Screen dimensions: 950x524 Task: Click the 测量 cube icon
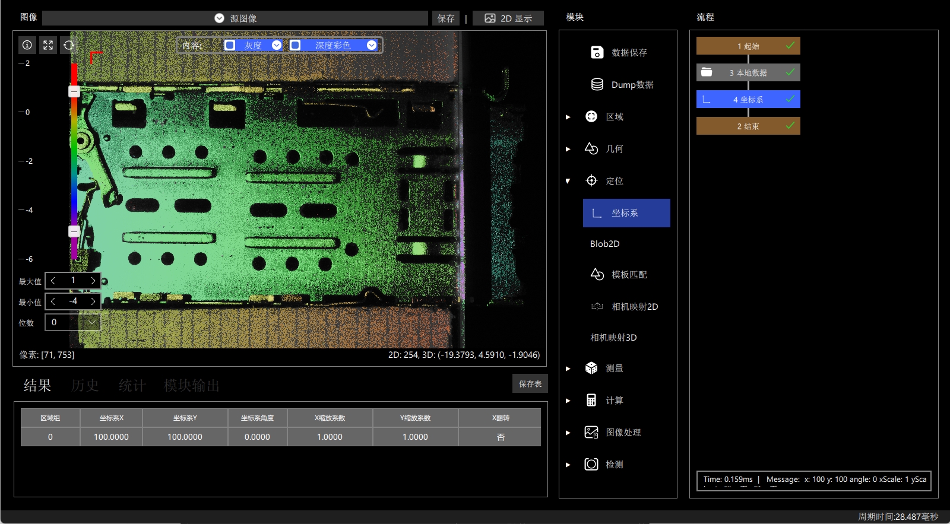[591, 368]
